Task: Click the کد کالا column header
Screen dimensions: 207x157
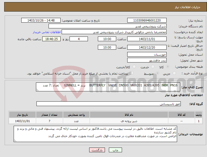Action: pyautogui.click(x=181, y=115)
